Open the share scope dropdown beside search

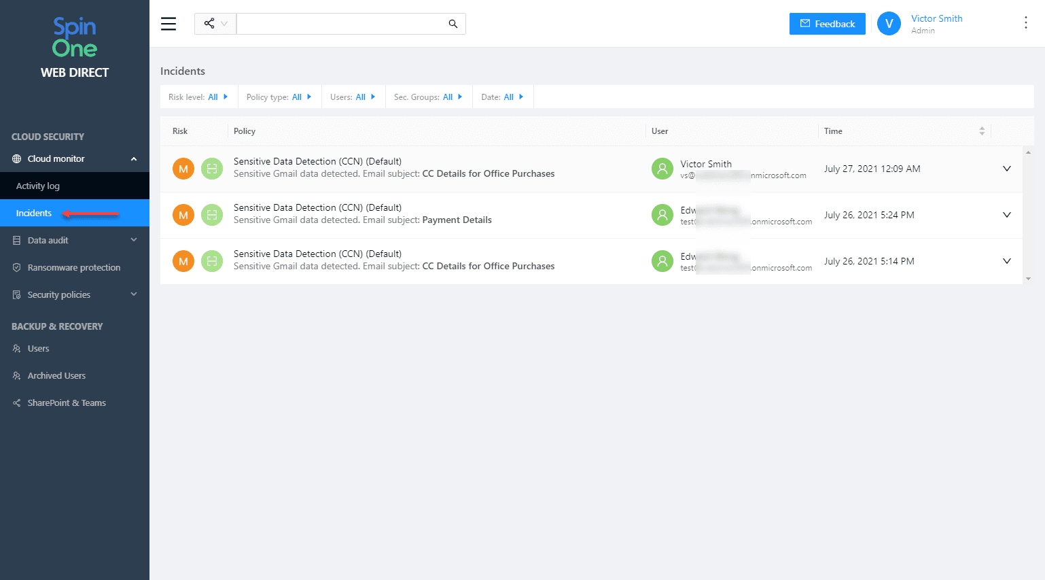pyautogui.click(x=215, y=24)
